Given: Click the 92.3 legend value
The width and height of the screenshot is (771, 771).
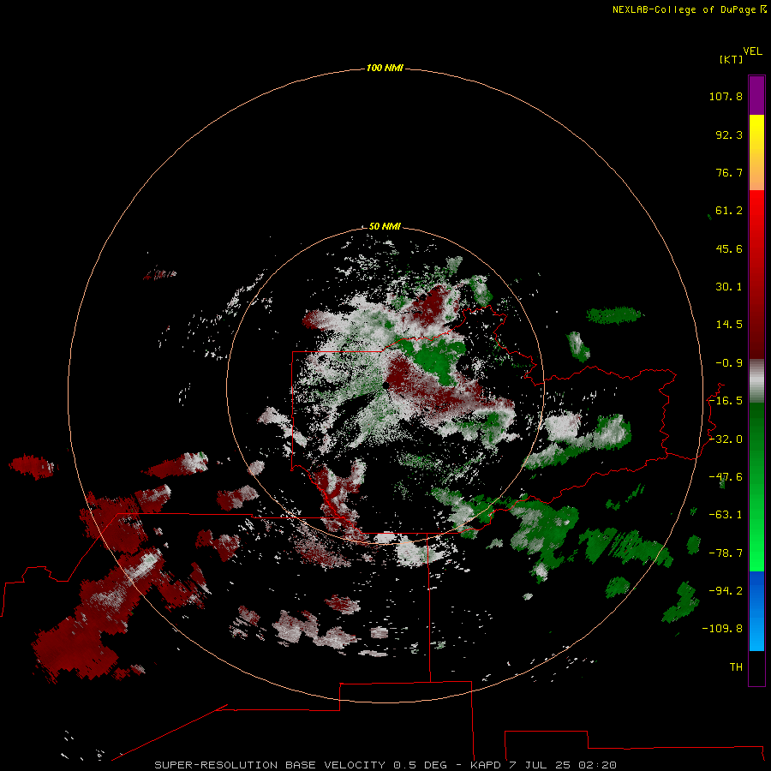Looking at the screenshot, I should pyautogui.click(x=729, y=134).
